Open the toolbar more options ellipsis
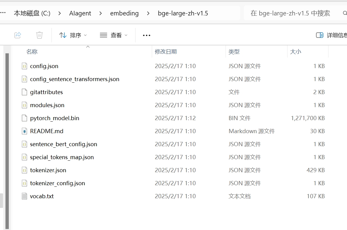Image resolution: width=347 pixels, height=230 pixels. [147, 35]
